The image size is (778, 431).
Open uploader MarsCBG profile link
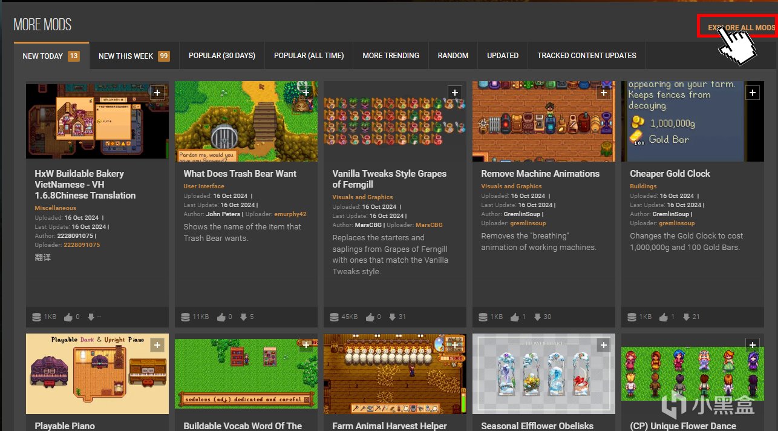(429, 225)
